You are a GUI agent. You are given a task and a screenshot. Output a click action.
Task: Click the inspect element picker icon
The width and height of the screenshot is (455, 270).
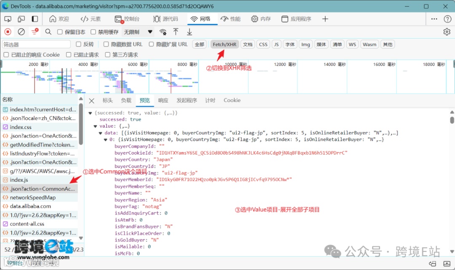(x=8, y=19)
